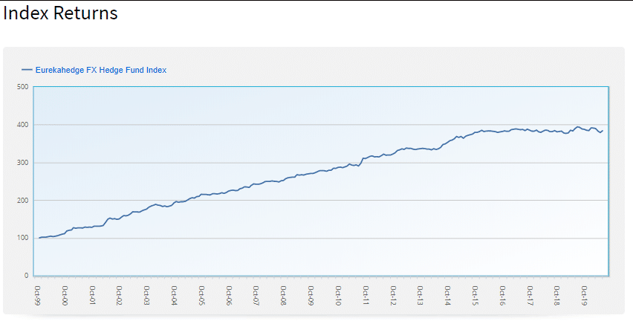Select the 300 y-axis value label
The width and height of the screenshot is (633, 324).
pyautogui.click(x=22, y=163)
